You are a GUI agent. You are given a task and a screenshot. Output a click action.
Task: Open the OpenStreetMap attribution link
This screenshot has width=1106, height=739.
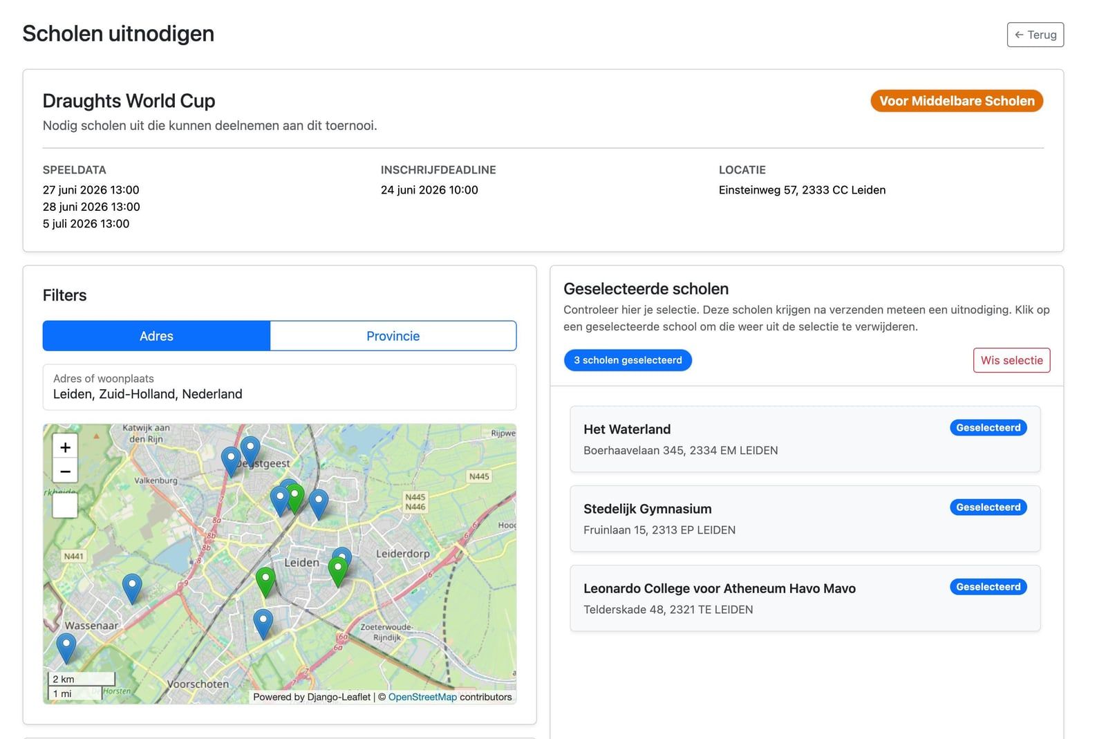point(422,697)
